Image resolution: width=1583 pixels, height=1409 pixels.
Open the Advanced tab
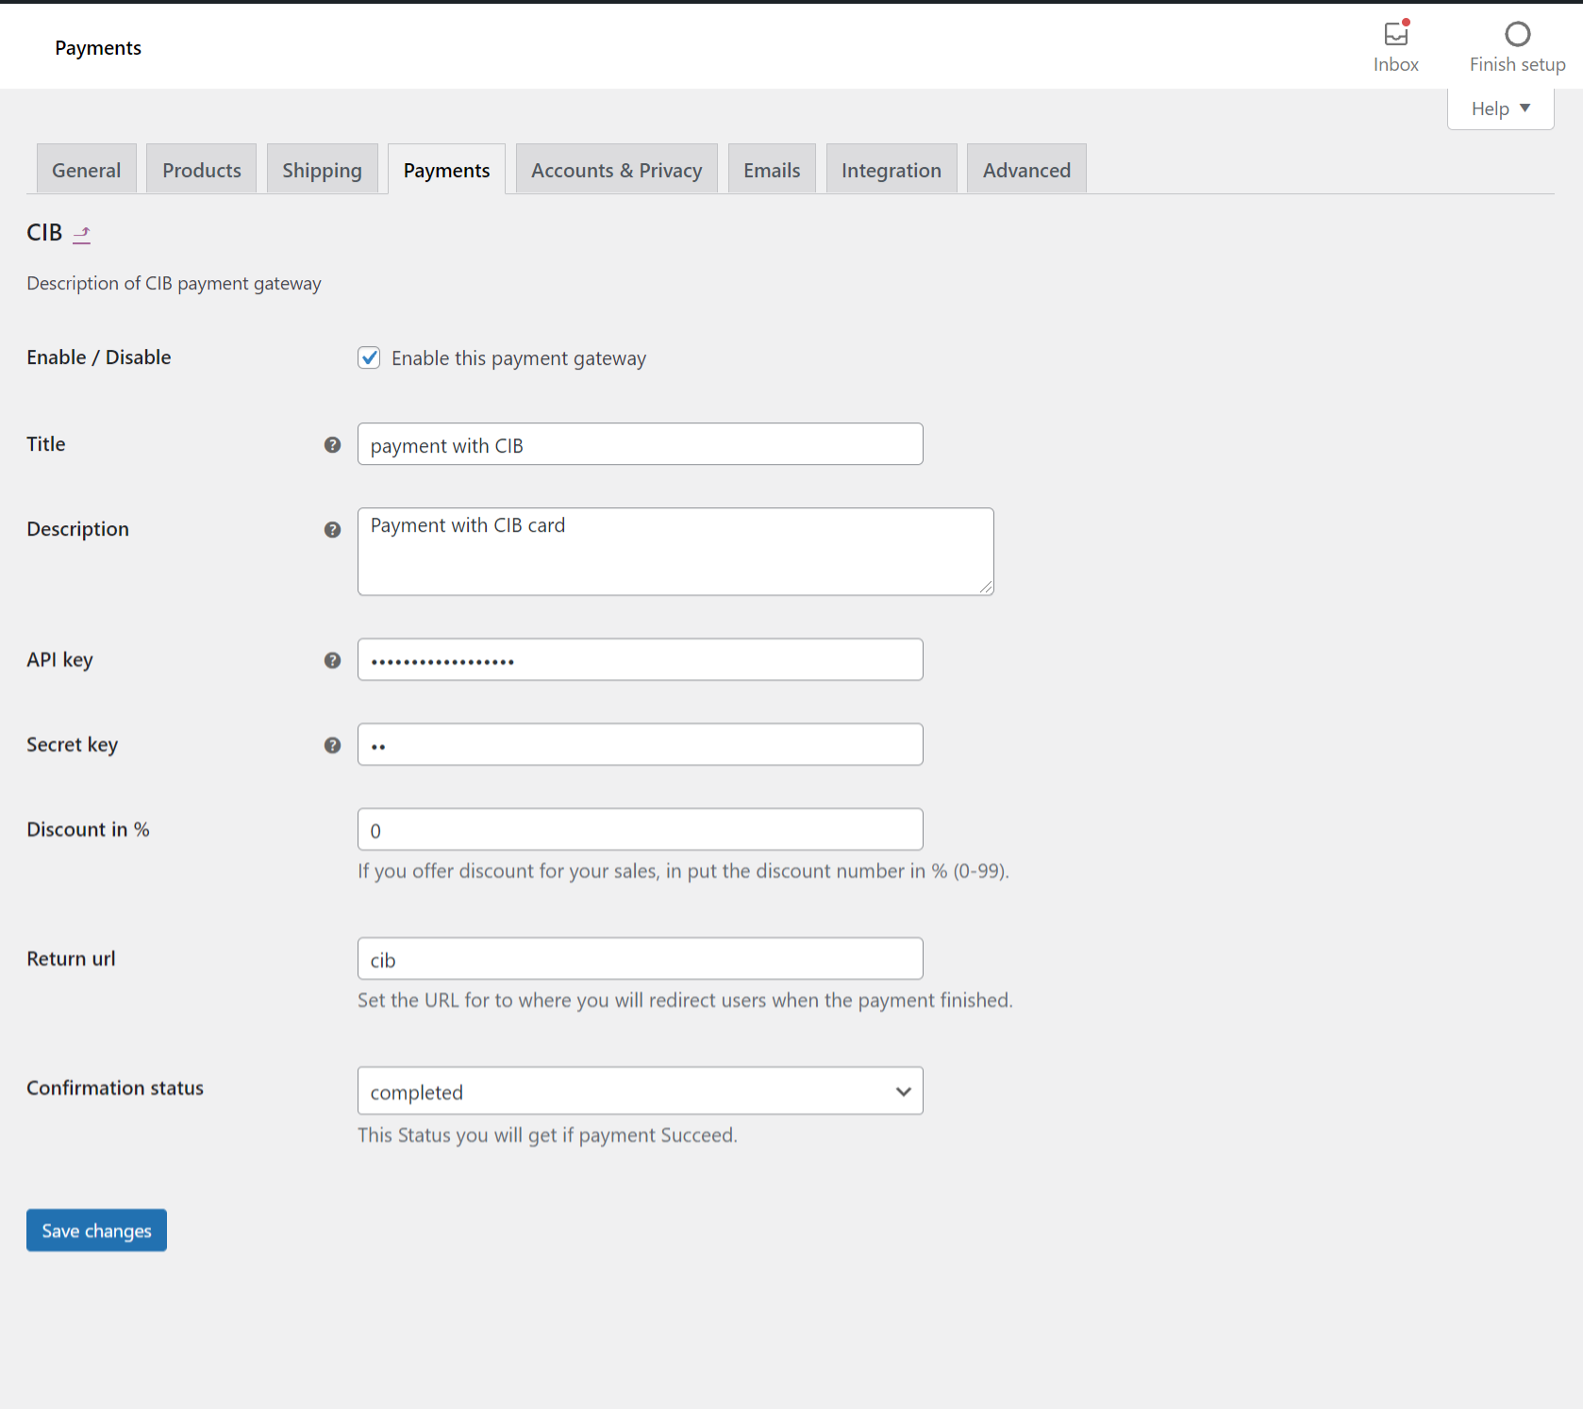(1026, 170)
